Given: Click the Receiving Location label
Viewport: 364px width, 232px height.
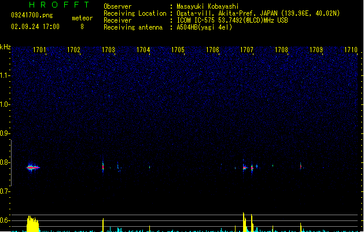Looking at the screenshot, I should click(x=135, y=13).
